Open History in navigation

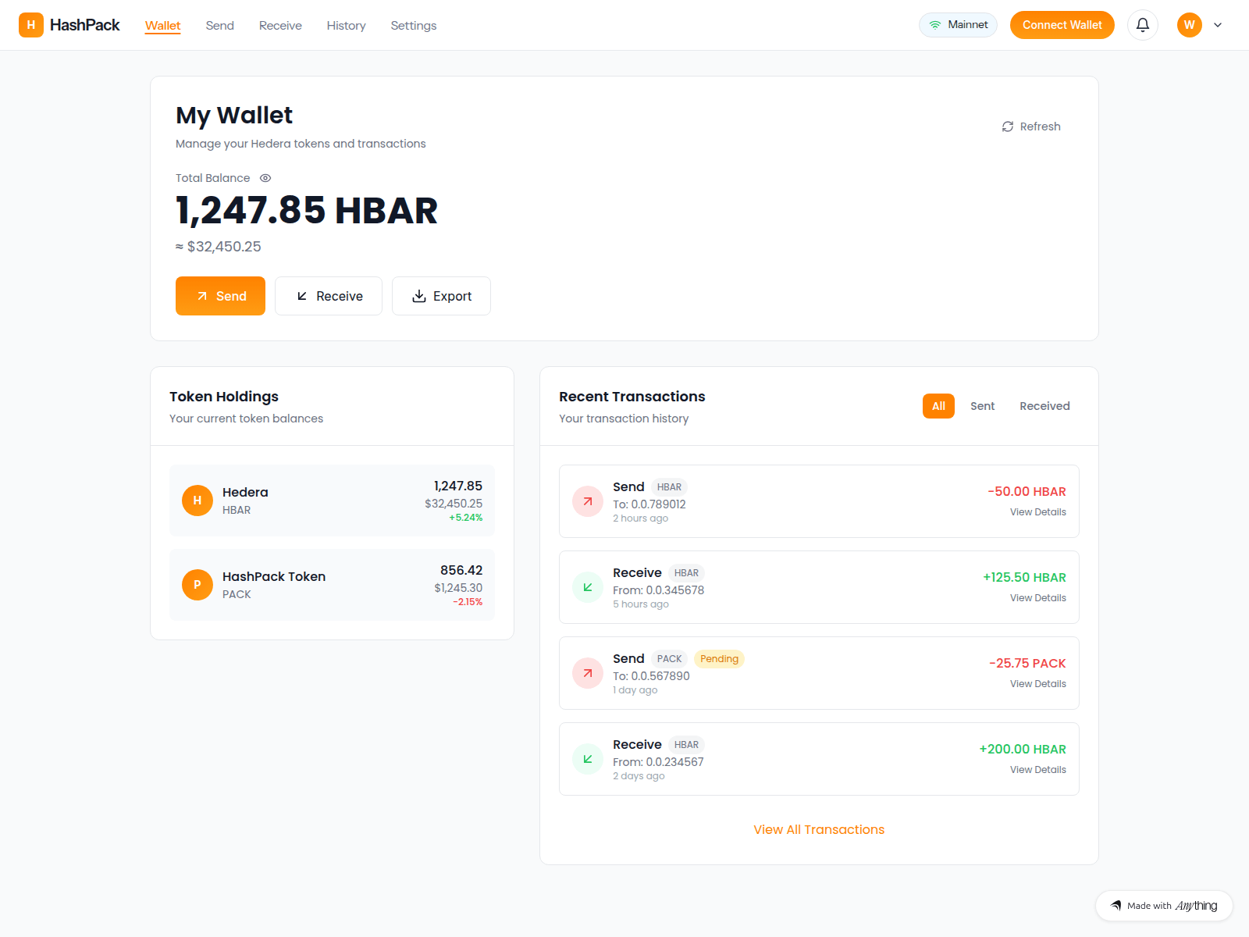coord(346,26)
